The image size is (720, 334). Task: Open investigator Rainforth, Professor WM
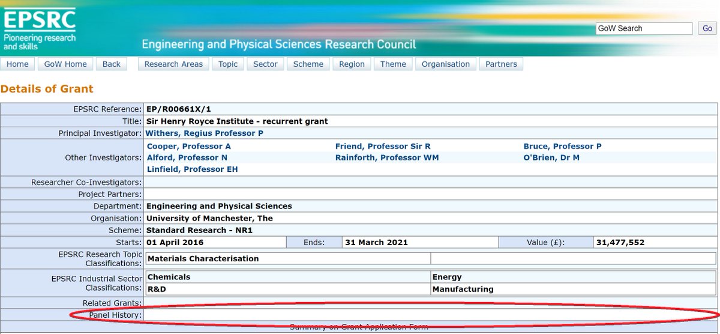pos(387,158)
